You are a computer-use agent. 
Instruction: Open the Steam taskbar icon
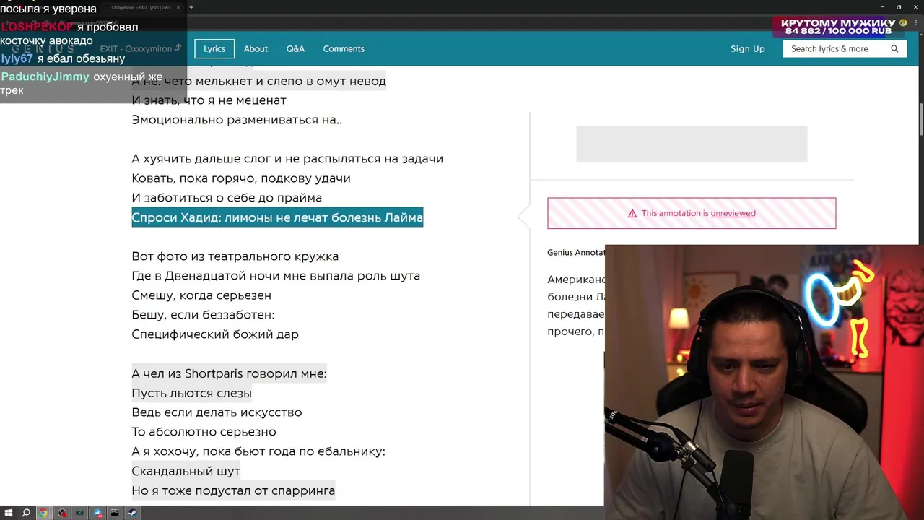pyautogui.click(x=132, y=513)
